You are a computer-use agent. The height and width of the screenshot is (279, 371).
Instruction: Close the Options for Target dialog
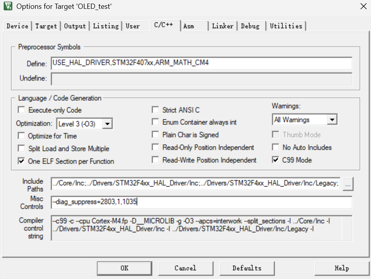pyautogui.click(x=363, y=6)
